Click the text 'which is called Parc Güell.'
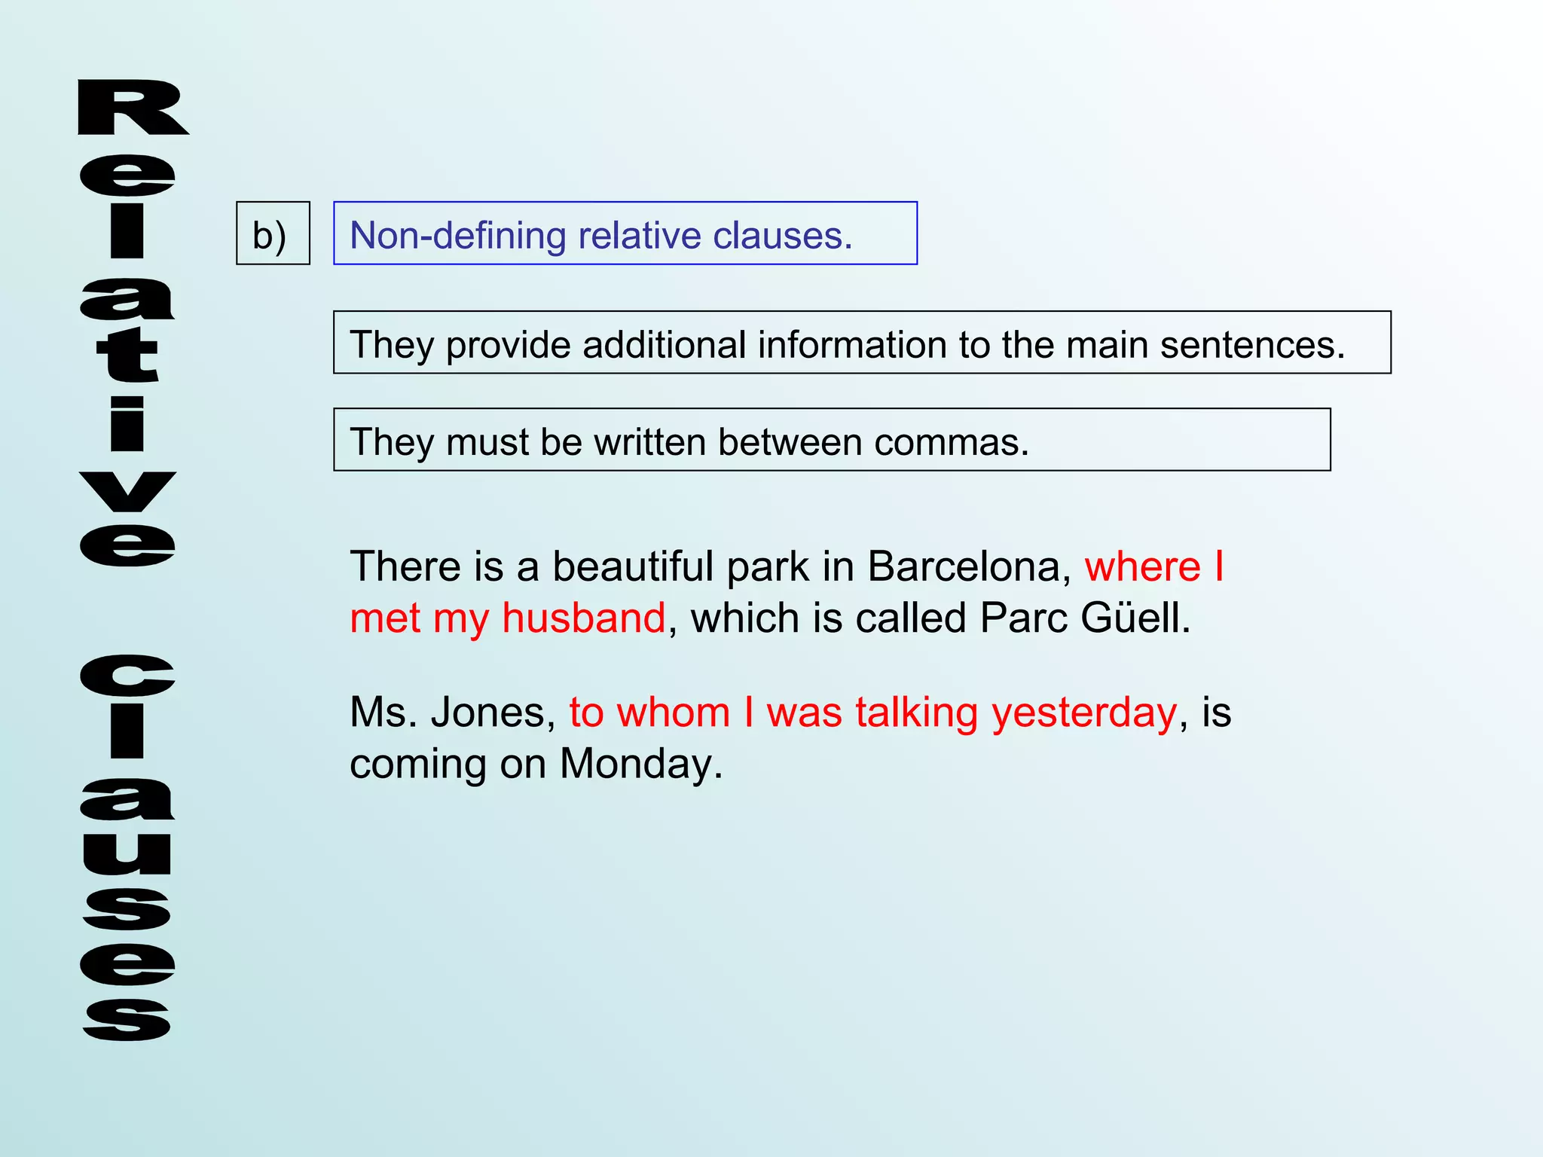The height and width of the screenshot is (1157, 1543). [x=941, y=618]
